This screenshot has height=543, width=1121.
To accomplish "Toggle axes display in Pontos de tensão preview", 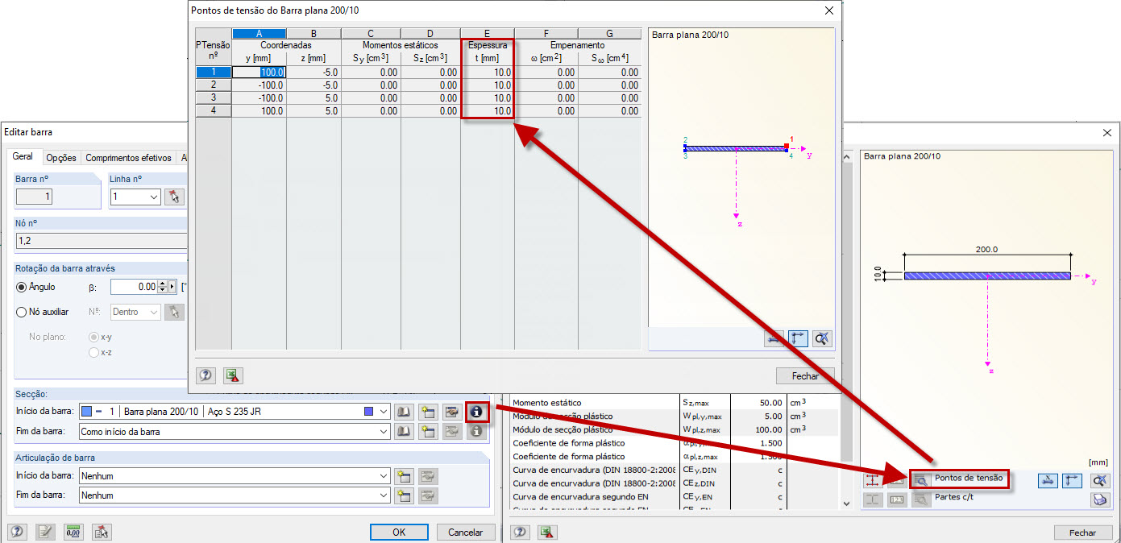I will point(799,339).
